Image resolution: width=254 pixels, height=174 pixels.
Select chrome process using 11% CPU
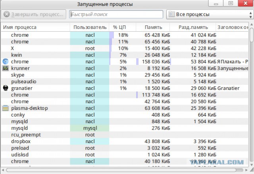click(124, 42)
